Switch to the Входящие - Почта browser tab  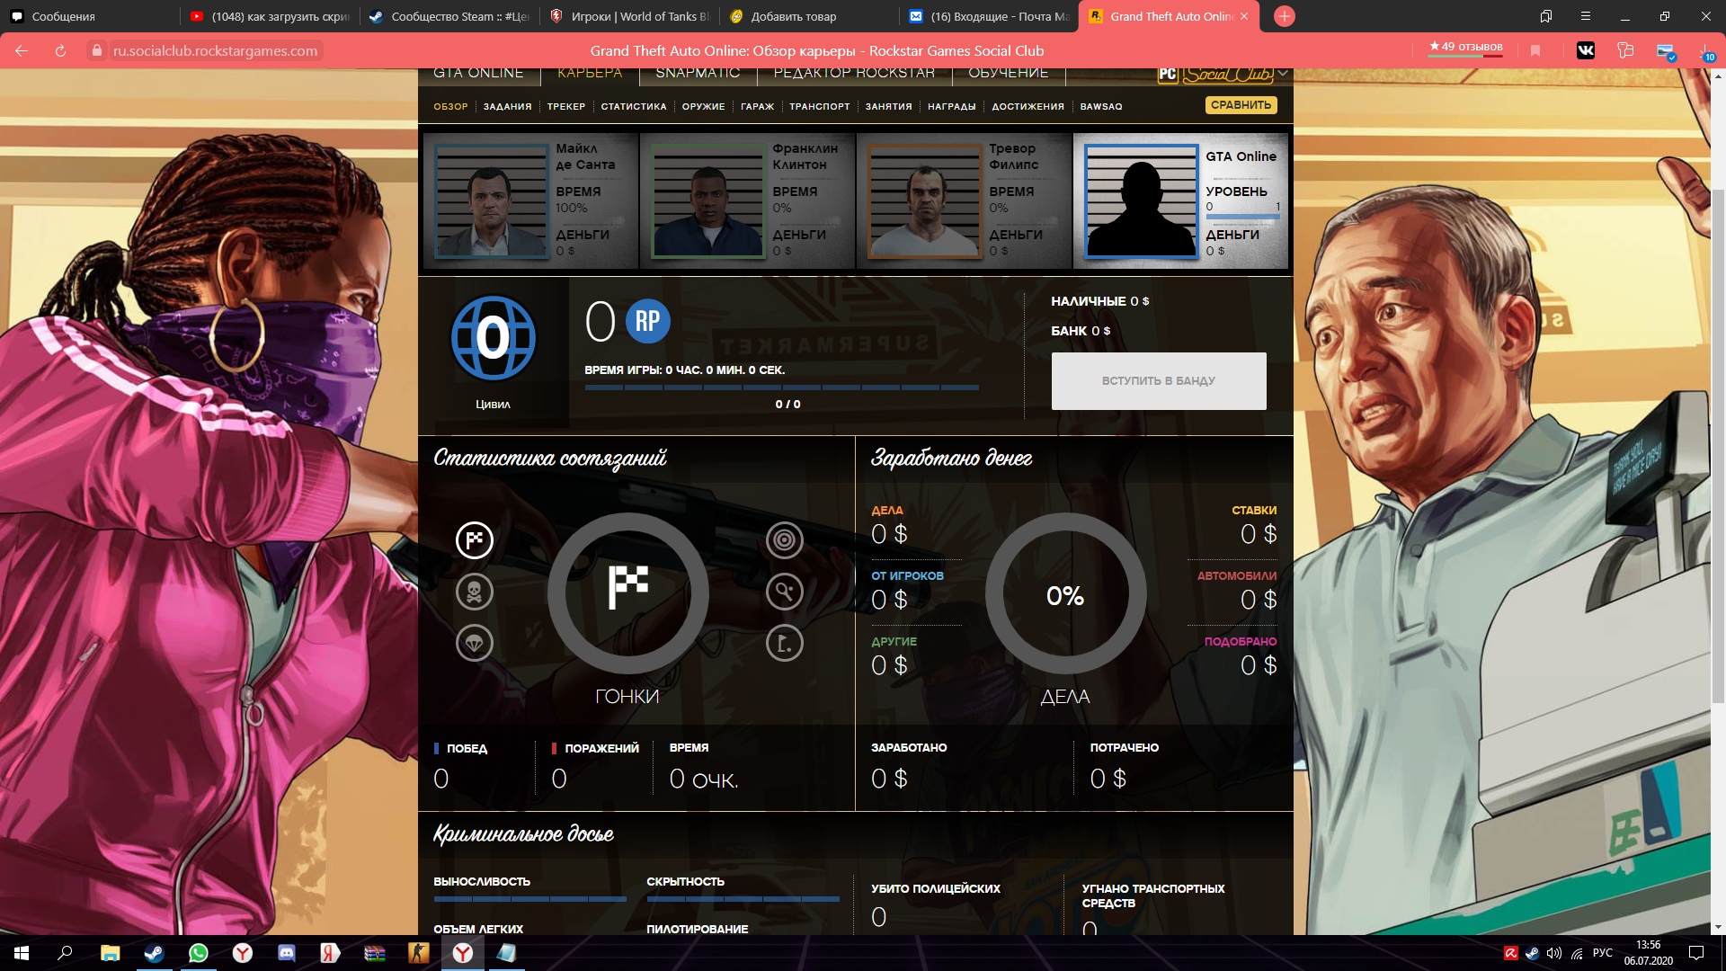pos(989,16)
